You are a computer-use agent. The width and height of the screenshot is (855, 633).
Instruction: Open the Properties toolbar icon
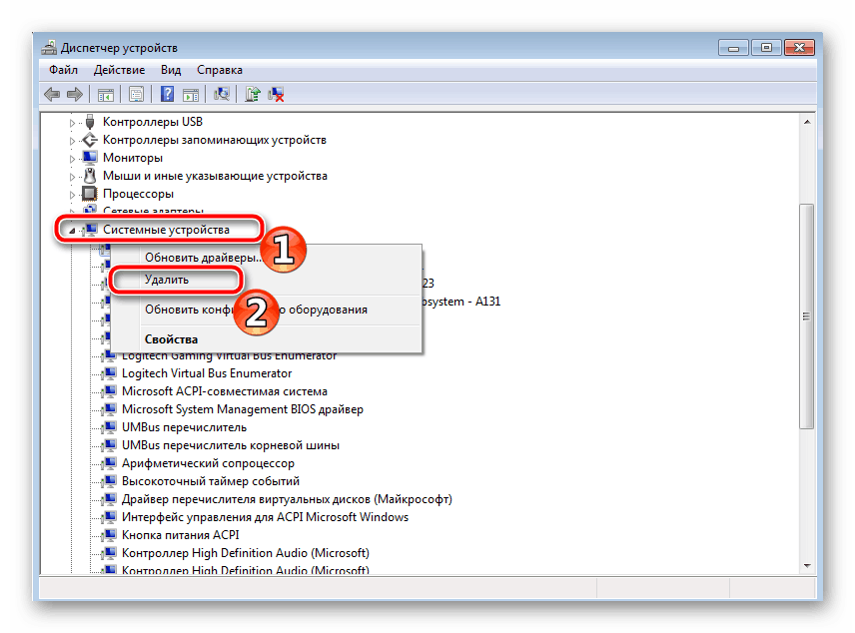click(136, 94)
